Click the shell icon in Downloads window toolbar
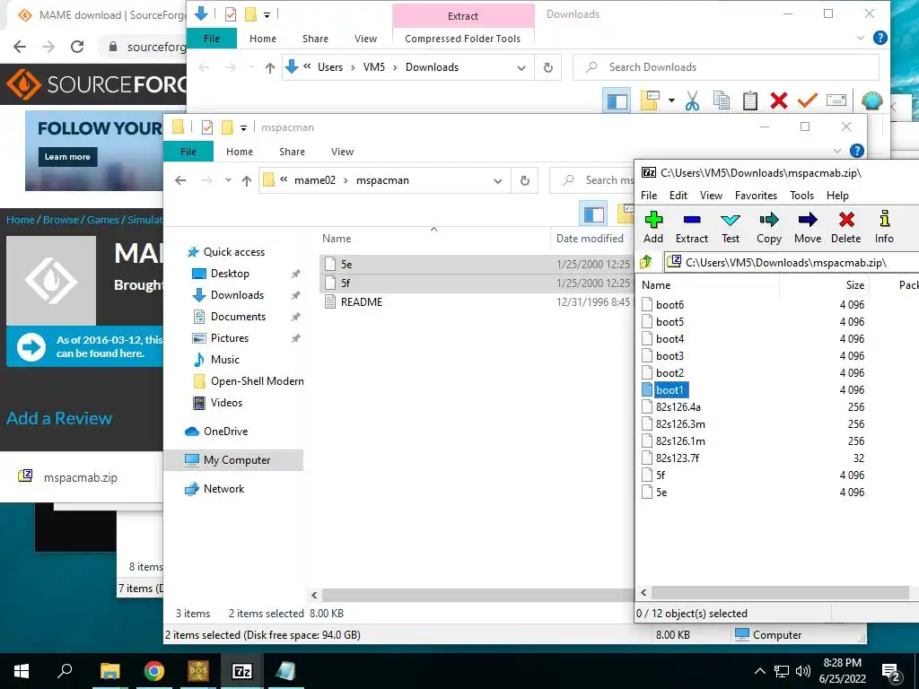Image resolution: width=919 pixels, height=689 pixels. [872, 100]
